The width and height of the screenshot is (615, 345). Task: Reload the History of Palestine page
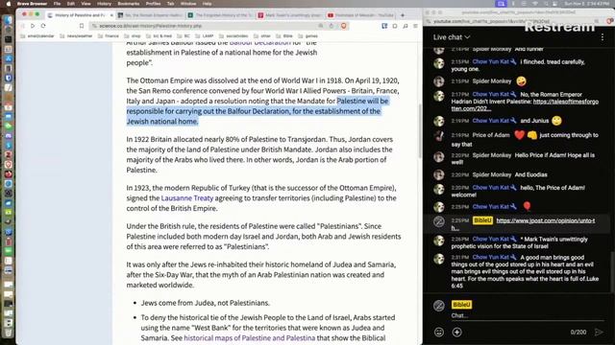(43, 26)
